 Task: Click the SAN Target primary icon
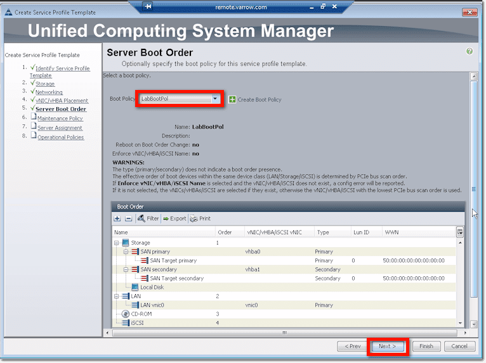pyautogui.click(x=145, y=260)
